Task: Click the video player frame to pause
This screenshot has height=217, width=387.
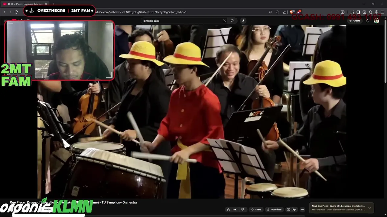Action: pos(192,112)
